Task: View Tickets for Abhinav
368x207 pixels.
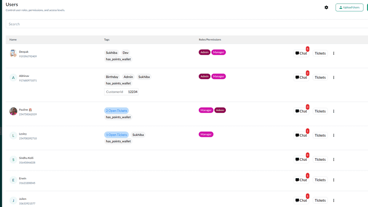Action: tap(320, 77)
